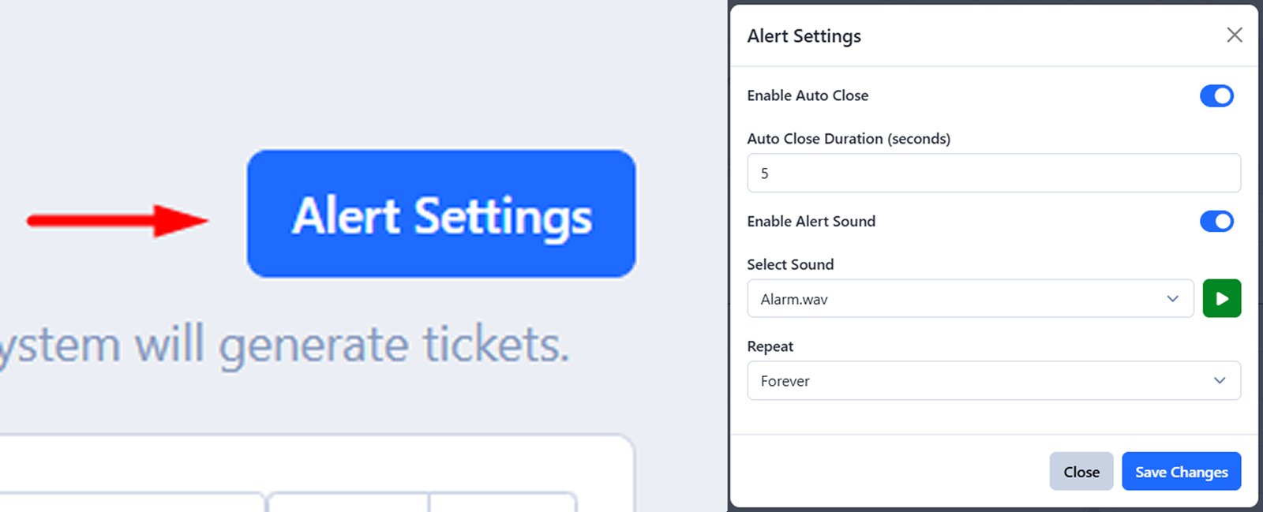1263x512 pixels.
Task: Click the "Auto Close Duration (seconds)" label
Action: pyautogui.click(x=849, y=139)
